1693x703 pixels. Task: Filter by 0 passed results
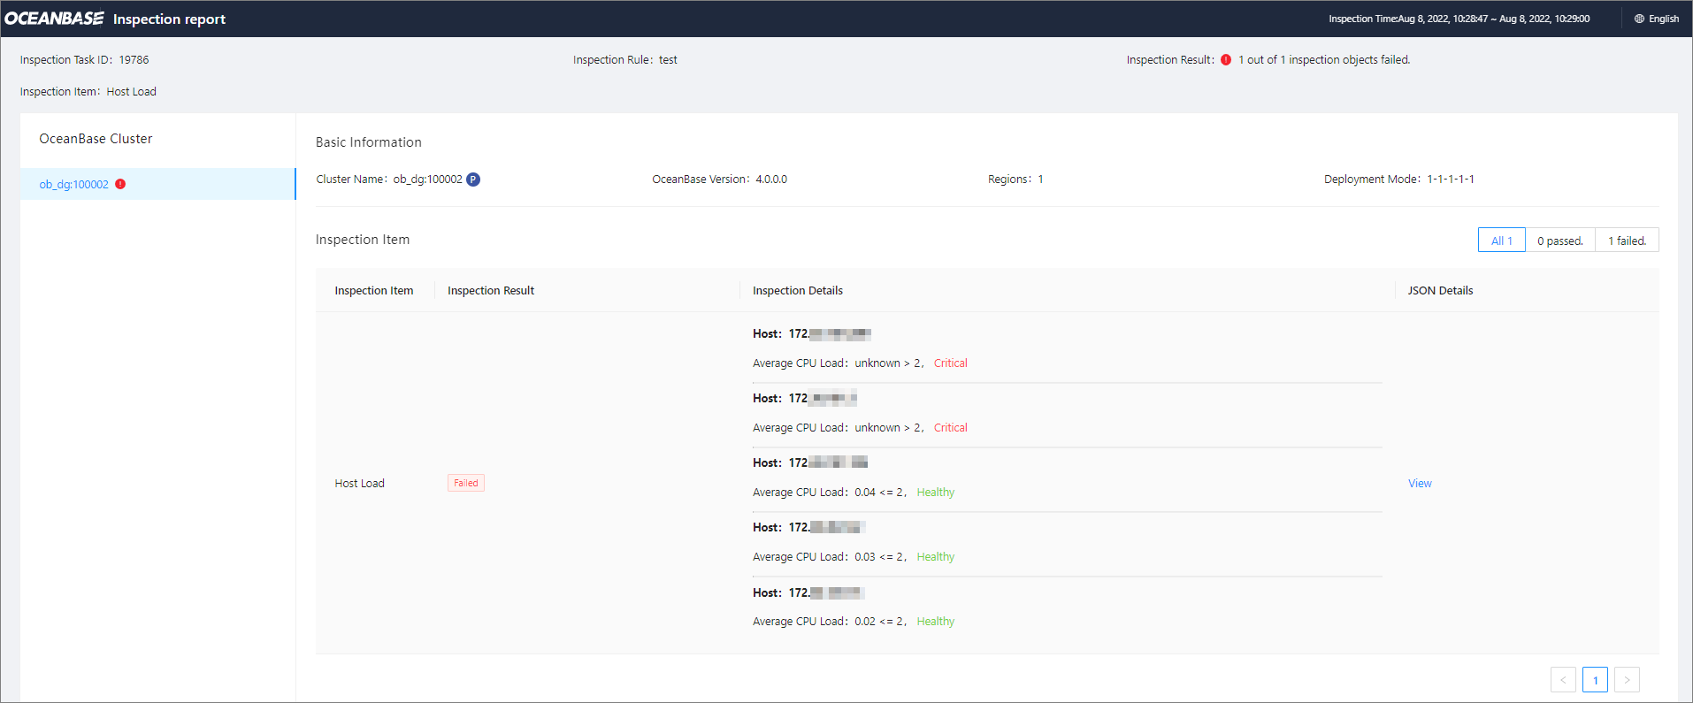(x=1559, y=241)
